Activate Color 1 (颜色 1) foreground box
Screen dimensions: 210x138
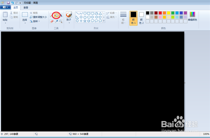point(133,18)
